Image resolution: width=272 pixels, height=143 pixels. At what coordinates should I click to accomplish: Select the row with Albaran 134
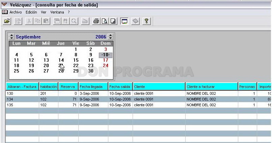(138, 99)
